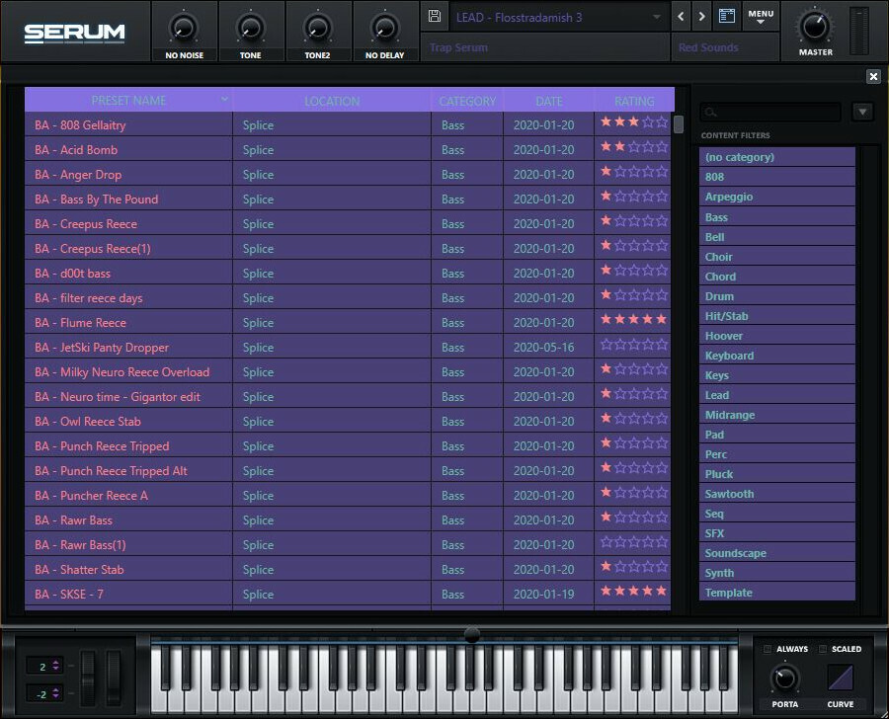Click the preset search input field
The image size is (889, 719).
770,113
